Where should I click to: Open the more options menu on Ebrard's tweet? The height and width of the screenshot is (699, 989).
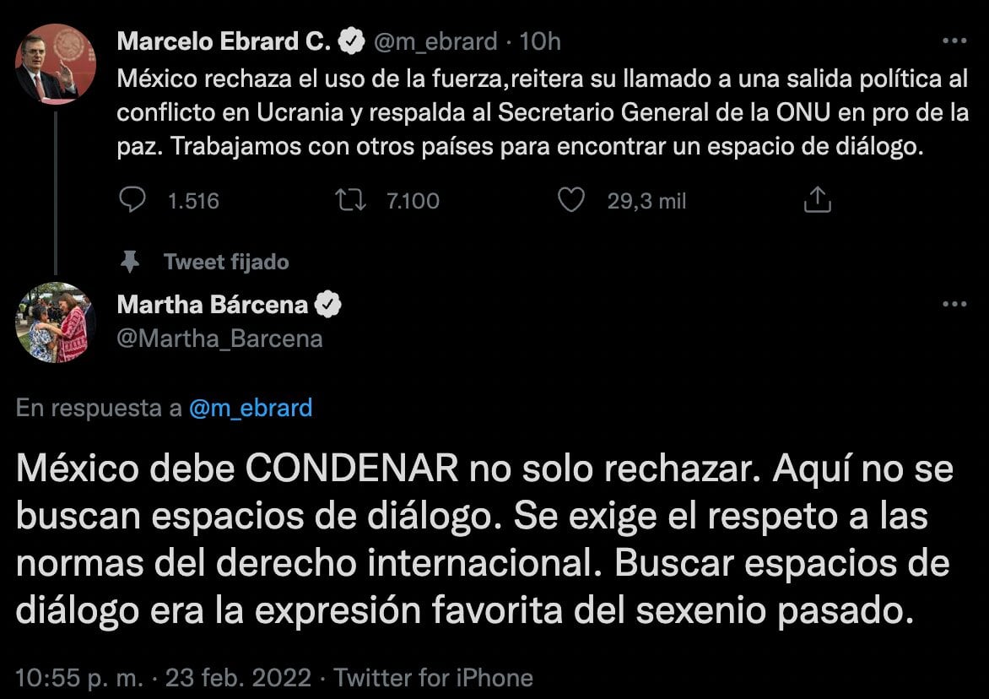[x=954, y=40]
